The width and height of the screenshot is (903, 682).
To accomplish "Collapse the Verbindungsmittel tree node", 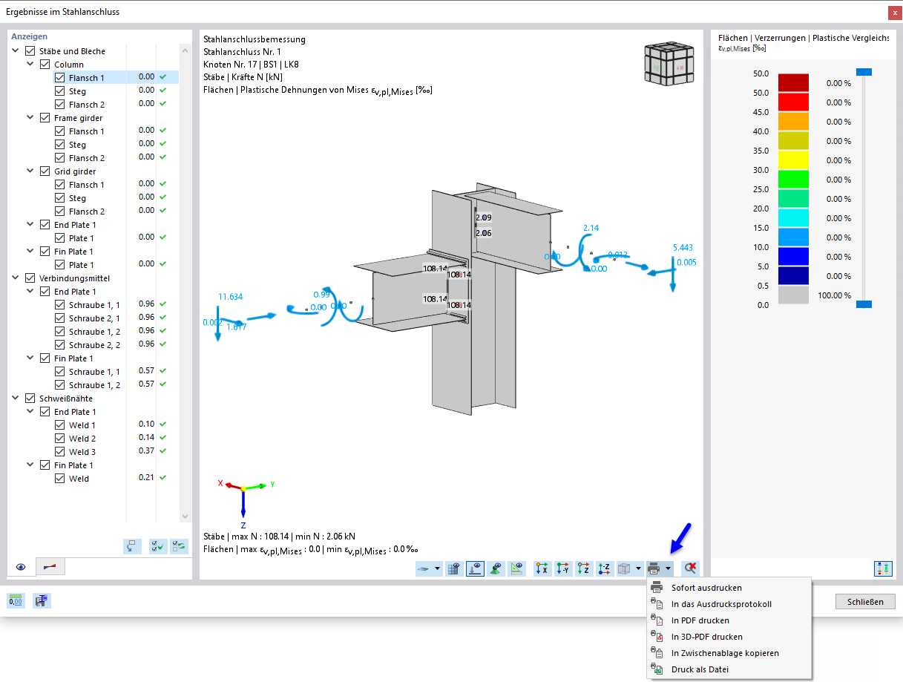I will tap(17, 278).
